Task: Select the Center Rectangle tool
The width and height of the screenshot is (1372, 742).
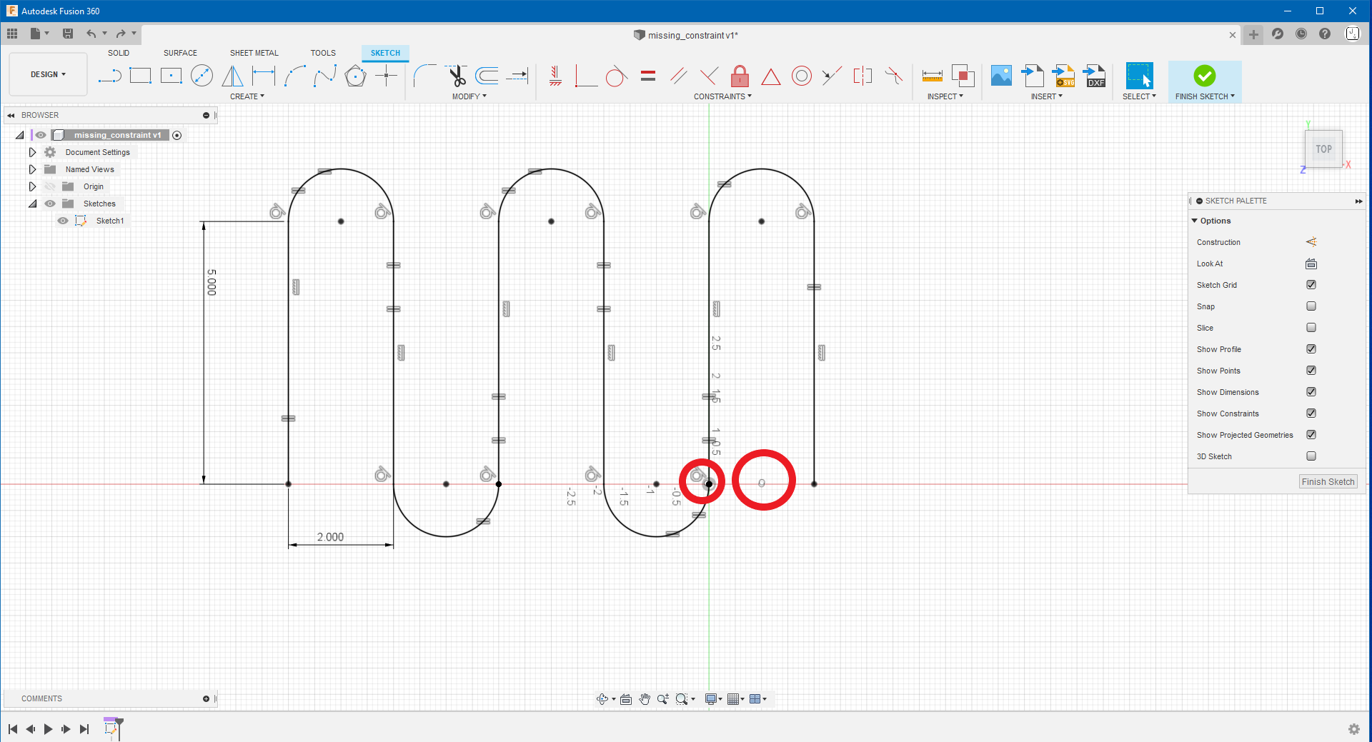Action: (171, 76)
